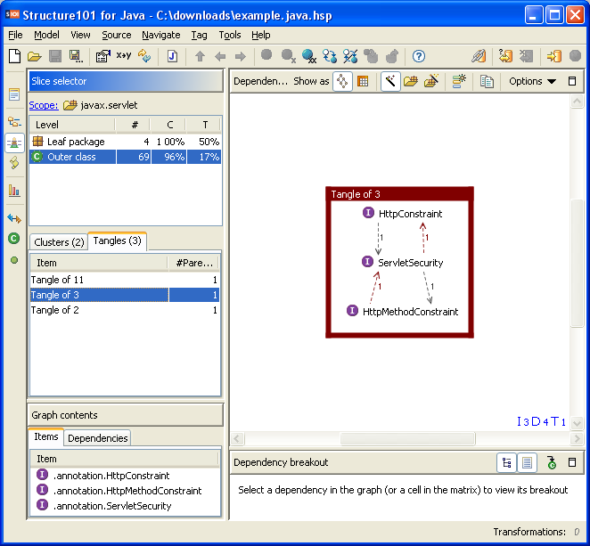Click the colored bars with star icon

pos(459,81)
